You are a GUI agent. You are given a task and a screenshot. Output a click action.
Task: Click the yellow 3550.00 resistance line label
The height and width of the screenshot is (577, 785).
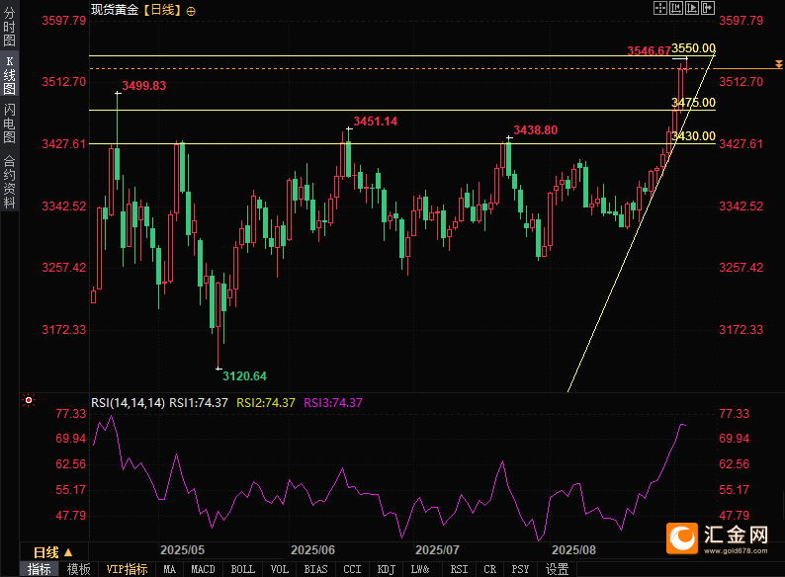click(x=694, y=48)
